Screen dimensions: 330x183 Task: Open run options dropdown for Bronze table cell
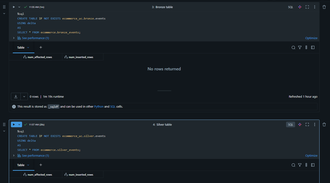pos(19,7)
